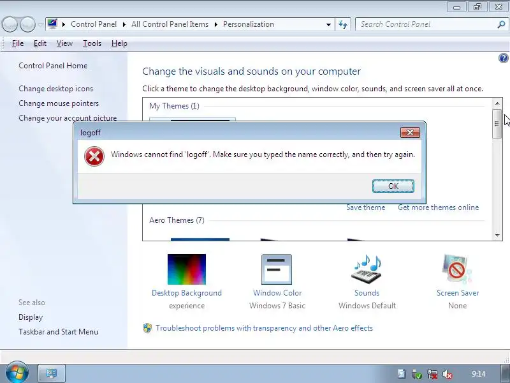Screen dimensions: 510x383
Task: Click the 9:14 taskbar clock
Action: 479,374
